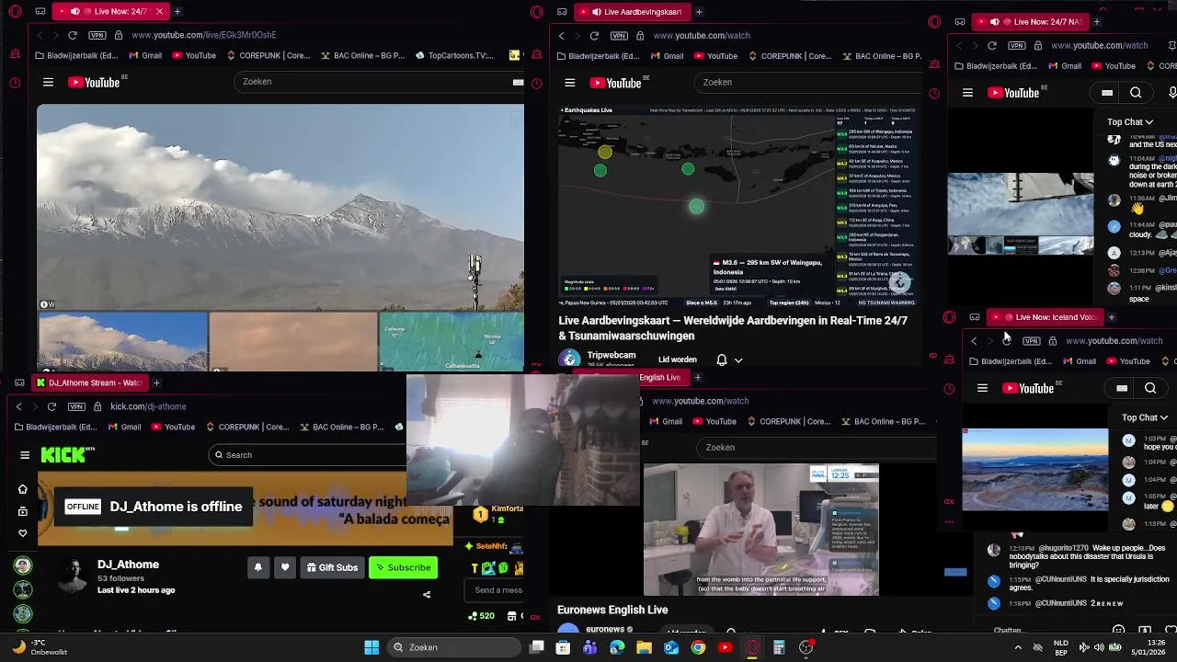1177x662 pixels.
Task: Open new tab beside DJ_Athome Stream tab
Action: click(156, 382)
